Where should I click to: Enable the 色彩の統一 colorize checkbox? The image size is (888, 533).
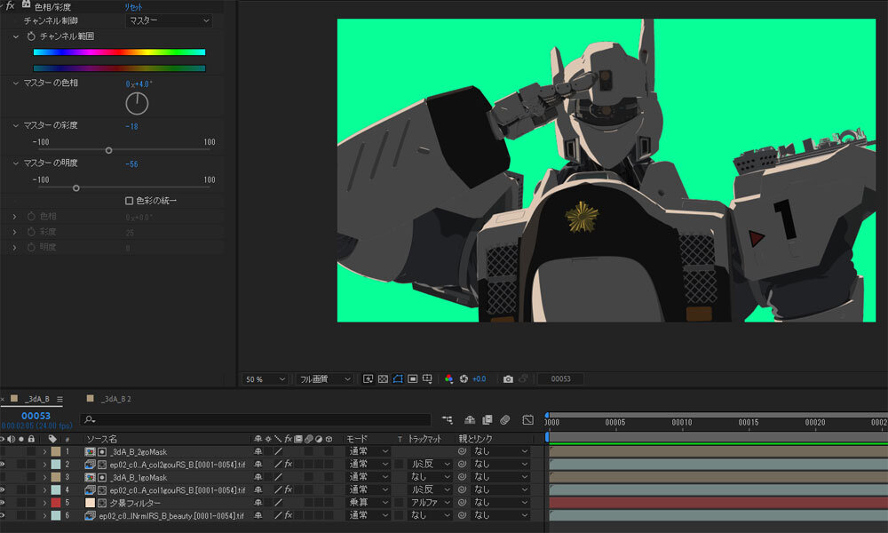[x=129, y=201]
